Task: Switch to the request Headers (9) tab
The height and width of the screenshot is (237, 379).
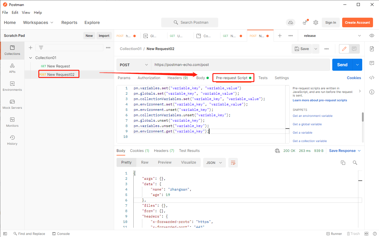Action: (178, 78)
